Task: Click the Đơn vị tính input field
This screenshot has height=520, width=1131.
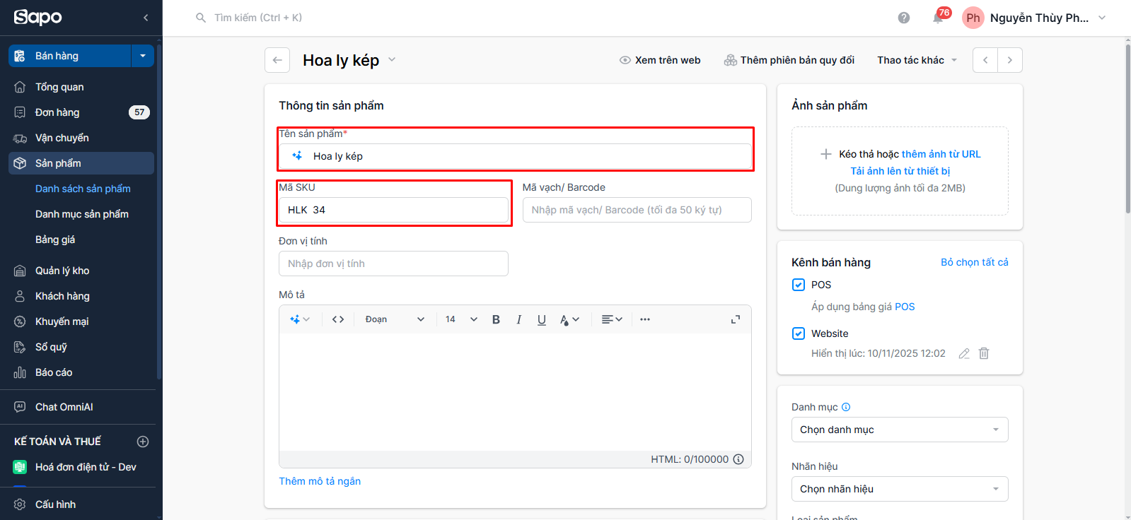Action: coord(393,264)
